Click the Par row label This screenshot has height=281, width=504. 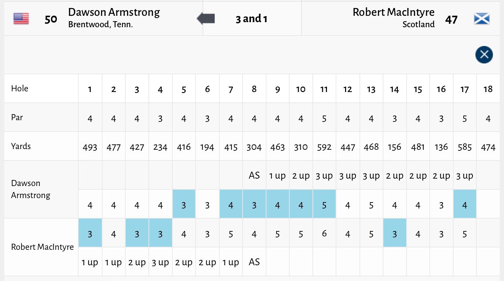[17, 118]
